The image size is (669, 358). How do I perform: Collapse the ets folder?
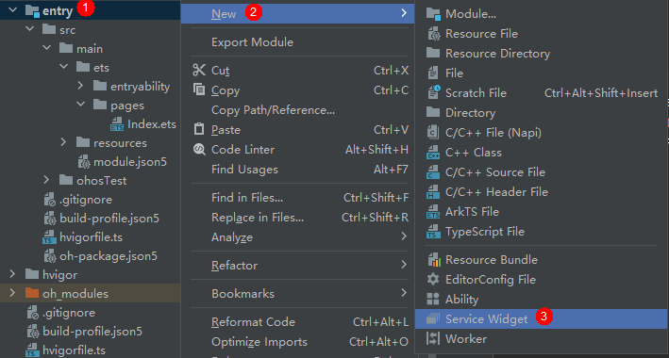pos(63,67)
